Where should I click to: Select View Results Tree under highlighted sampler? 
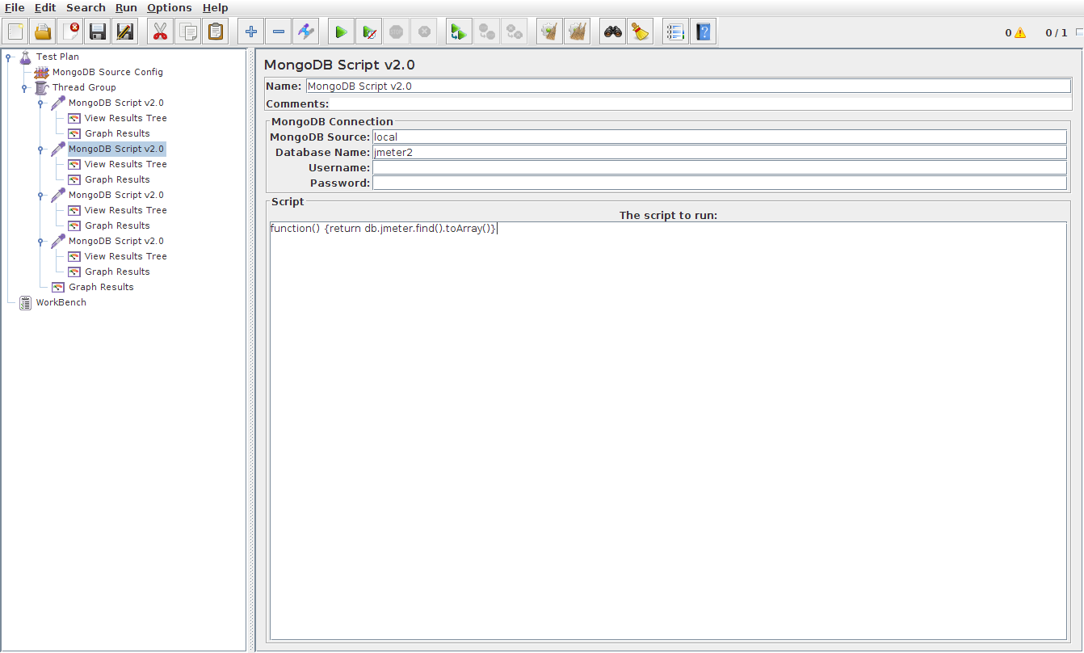125,164
